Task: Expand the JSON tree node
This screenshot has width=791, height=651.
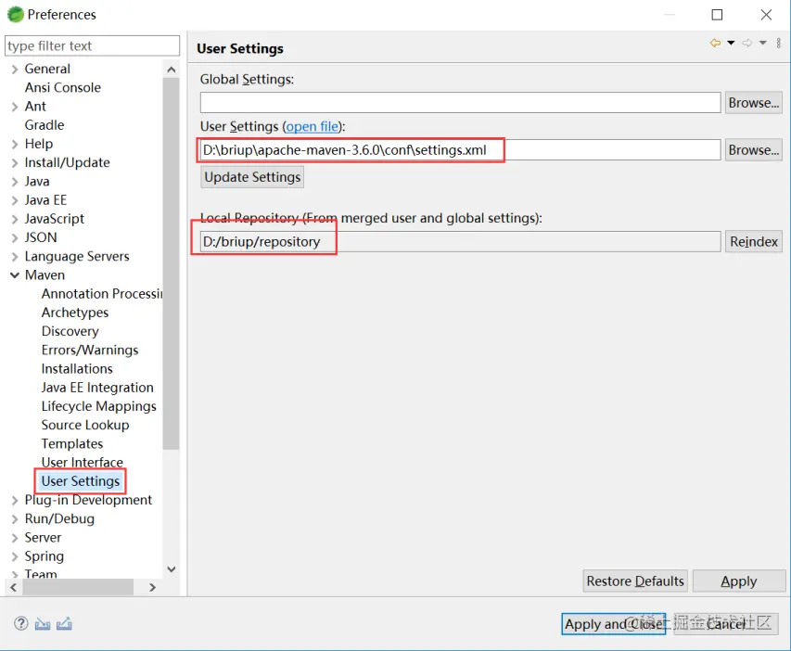Action: [x=15, y=237]
